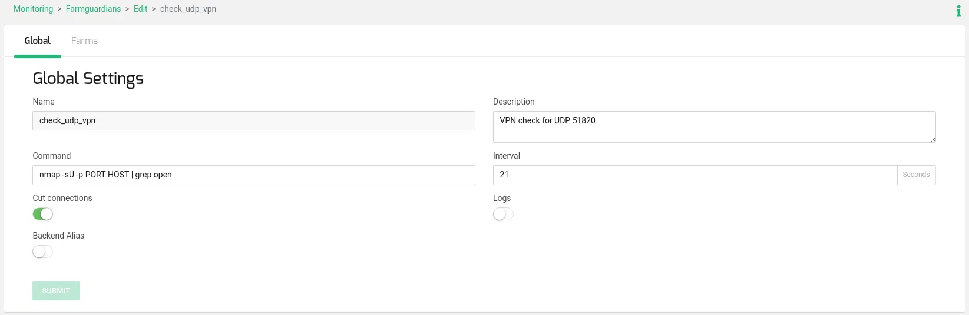The height and width of the screenshot is (315, 969).
Task: Focus the Interval field showing 21
Action: pyautogui.click(x=694, y=175)
